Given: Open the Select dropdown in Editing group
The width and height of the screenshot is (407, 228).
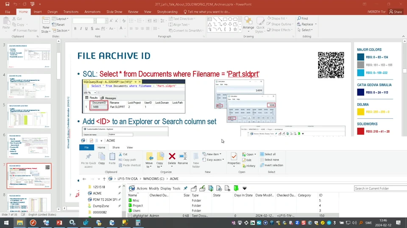Looking at the screenshot, I should point(305,30).
